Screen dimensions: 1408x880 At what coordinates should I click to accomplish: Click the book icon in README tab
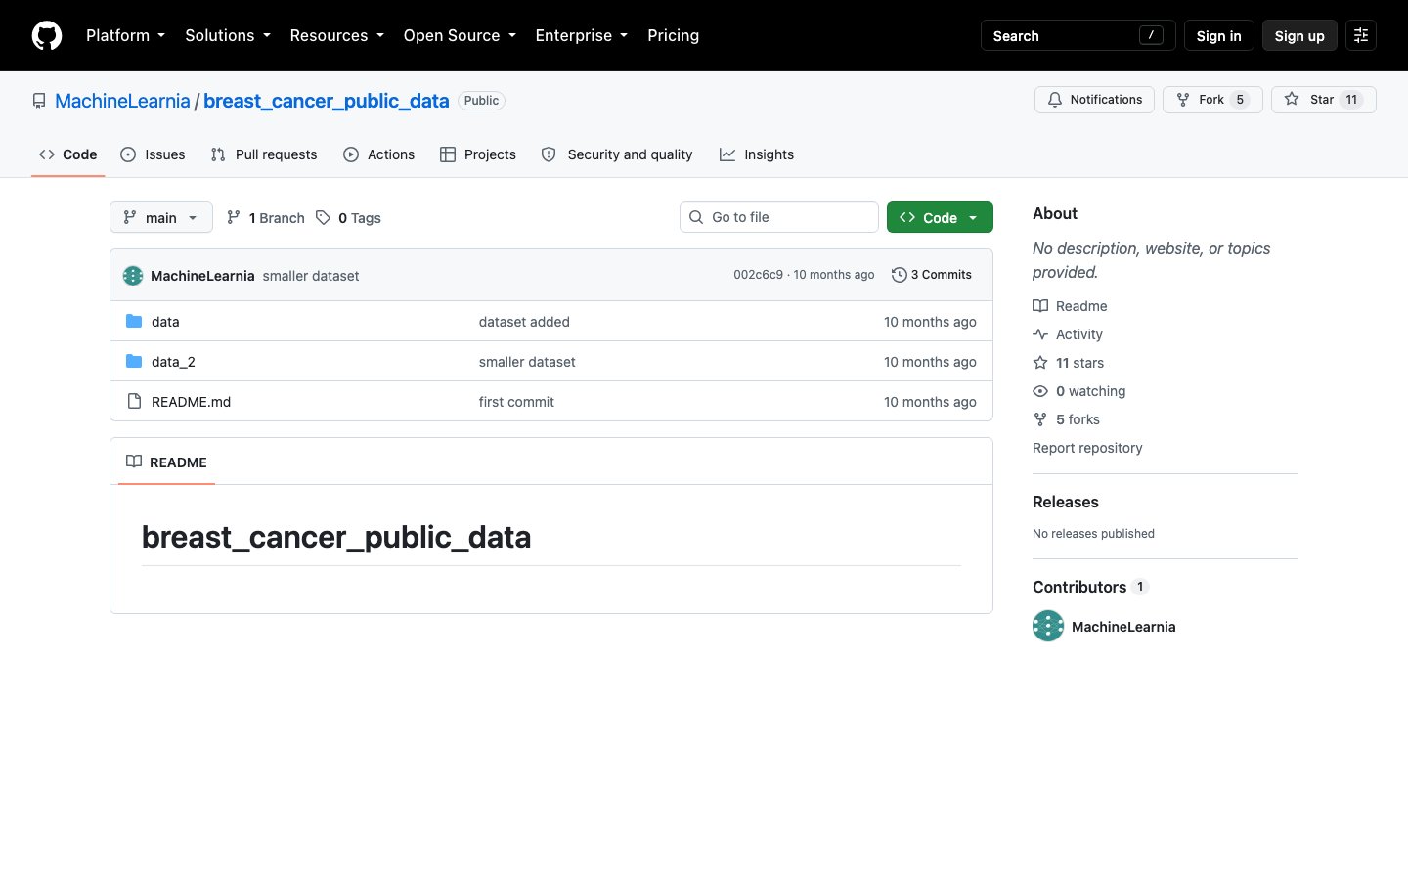134,462
